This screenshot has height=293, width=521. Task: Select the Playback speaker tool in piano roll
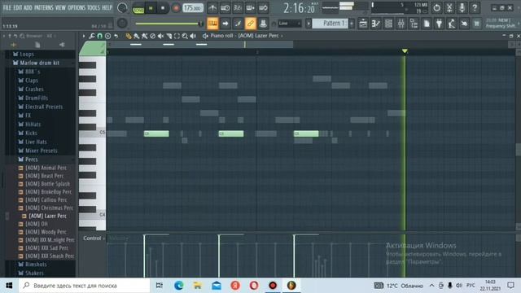[193, 36]
